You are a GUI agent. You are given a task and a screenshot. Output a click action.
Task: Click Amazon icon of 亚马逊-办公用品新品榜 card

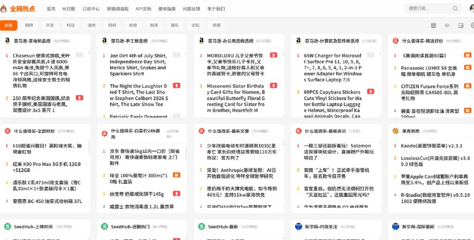coord(201,41)
